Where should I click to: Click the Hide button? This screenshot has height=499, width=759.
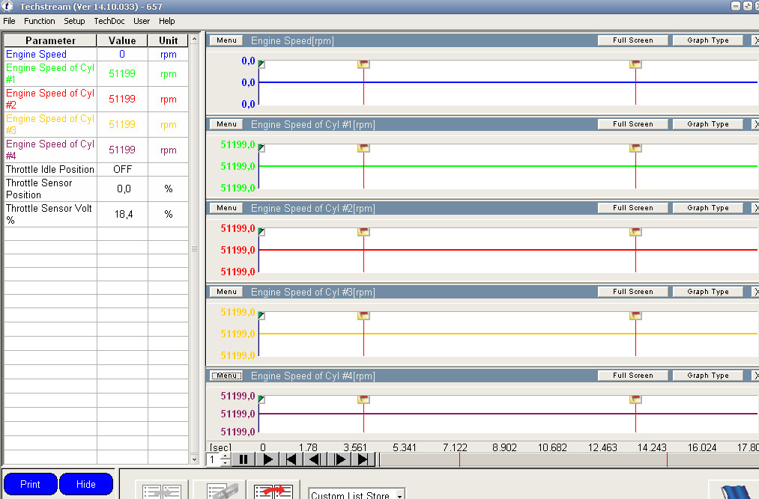tap(86, 484)
